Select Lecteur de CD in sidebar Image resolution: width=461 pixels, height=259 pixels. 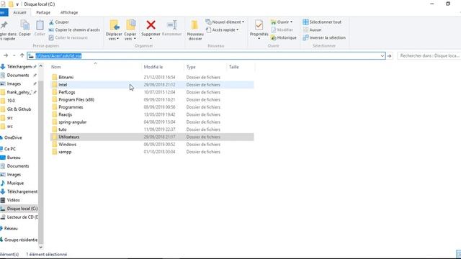tap(19, 217)
